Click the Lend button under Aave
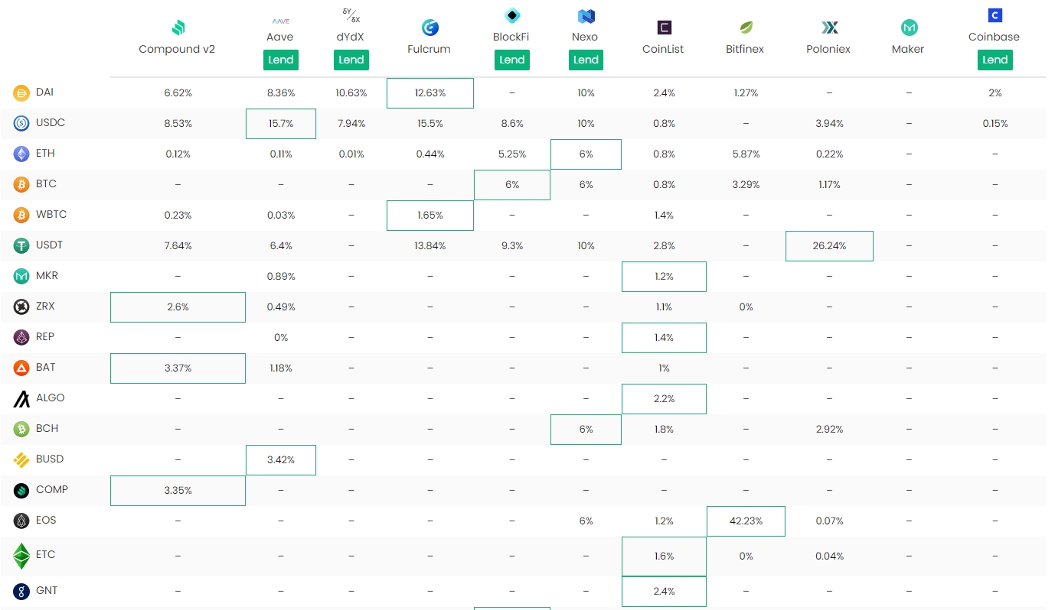Image resolution: width=1055 pixels, height=610 pixels. 281,60
